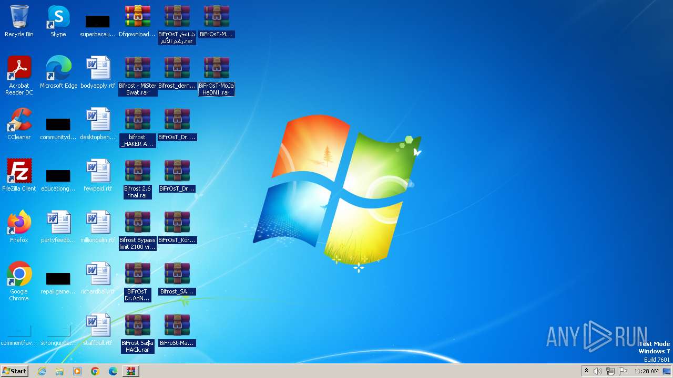Launch Chrome from the taskbar
This screenshot has height=378, width=673.
tap(95, 371)
